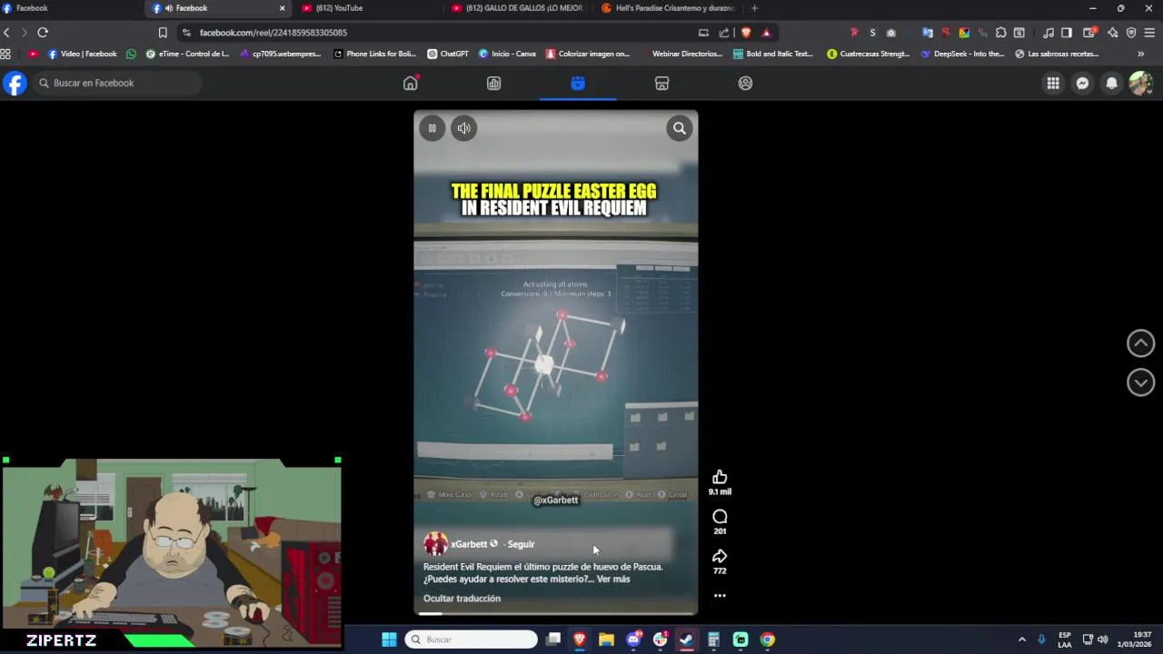Like the reel with thumbs-up icon
This screenshot has height=654, width=1163.
click(x=720, y=477)
